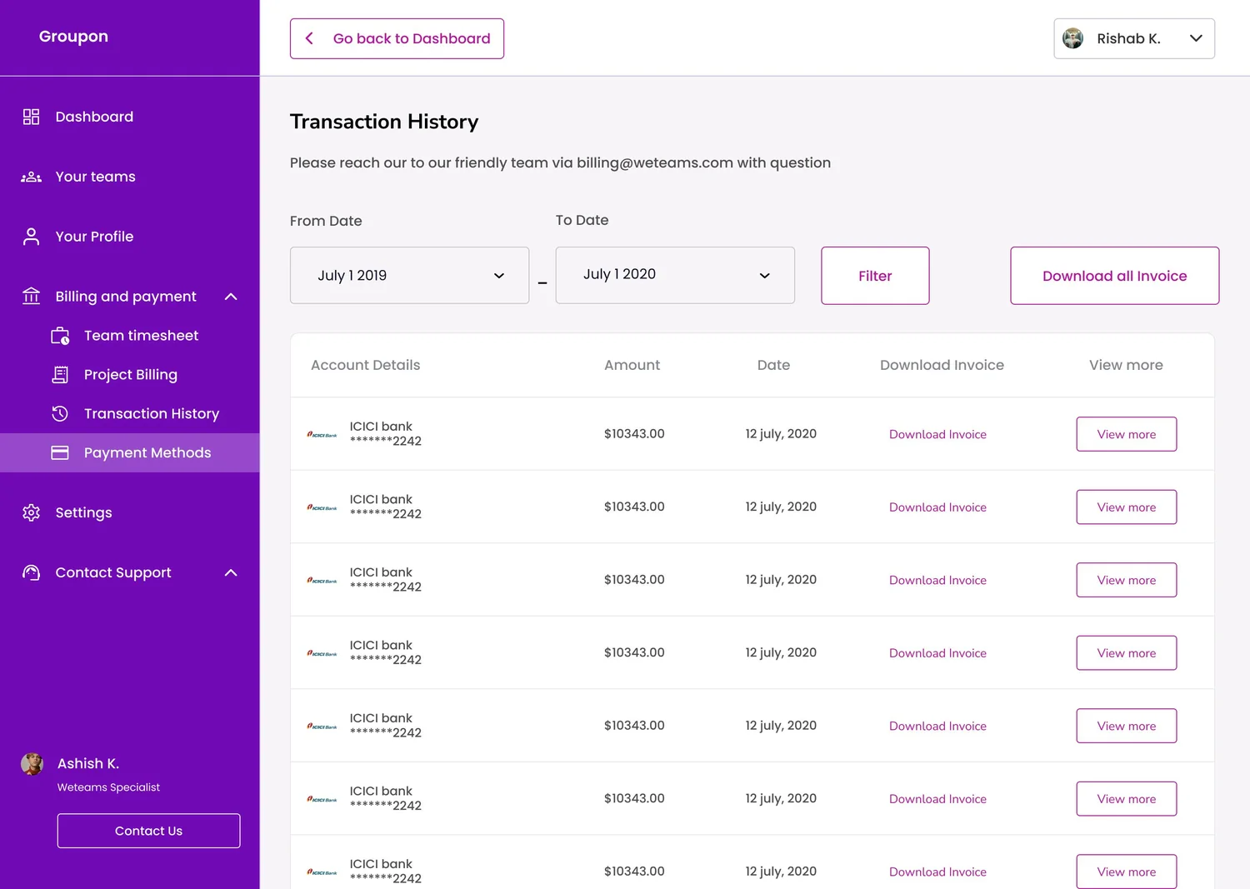Download Invoice for fifth transaction row

(x=937, y=726)
